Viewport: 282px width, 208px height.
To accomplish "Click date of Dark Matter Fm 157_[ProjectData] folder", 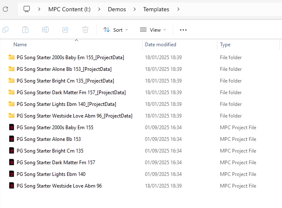I will click(163, 93).
